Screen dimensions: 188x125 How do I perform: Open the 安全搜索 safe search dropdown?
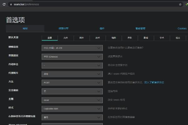(x=72, y=91)
